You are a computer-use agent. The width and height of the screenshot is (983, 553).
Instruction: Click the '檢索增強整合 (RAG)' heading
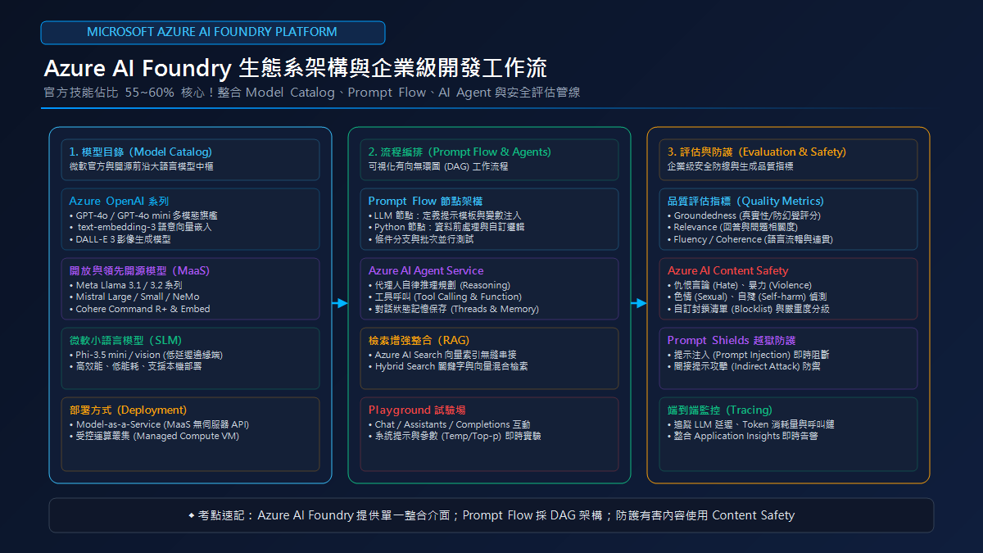(x=419, y=340)
